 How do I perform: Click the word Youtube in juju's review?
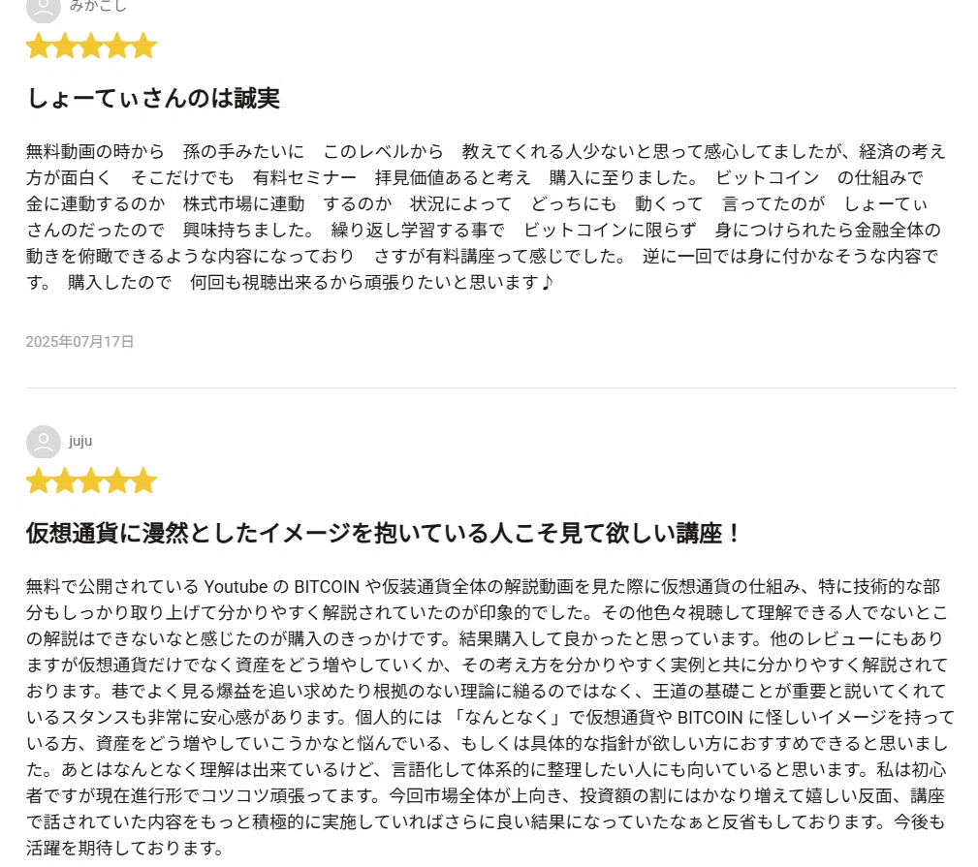(236, 586)
